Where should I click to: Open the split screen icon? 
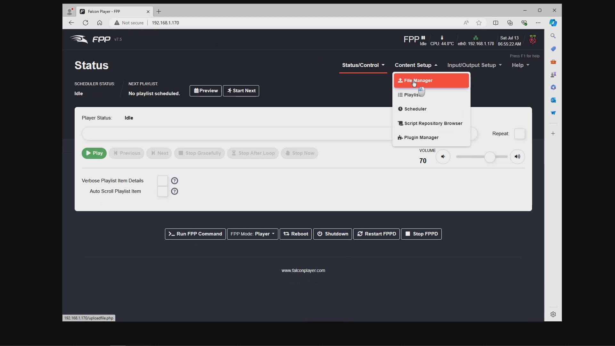coord(496,23)
